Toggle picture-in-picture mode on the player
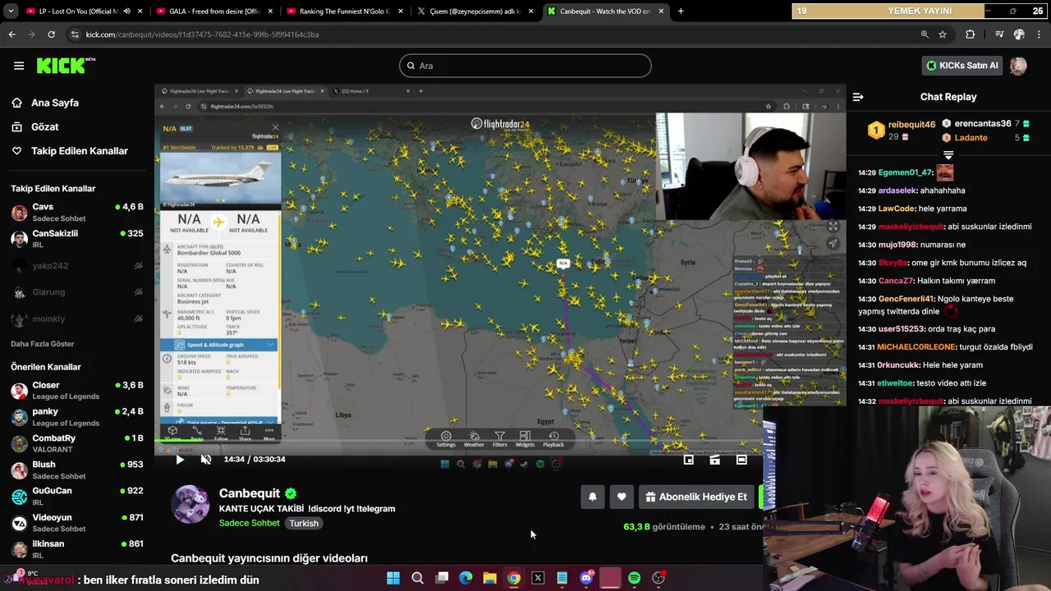1051x591 pixels. coord(689,460)
